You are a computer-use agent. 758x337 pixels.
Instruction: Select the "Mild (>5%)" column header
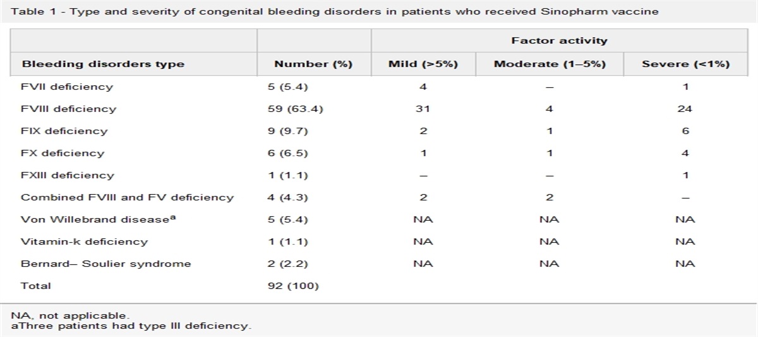click(423, 64)
